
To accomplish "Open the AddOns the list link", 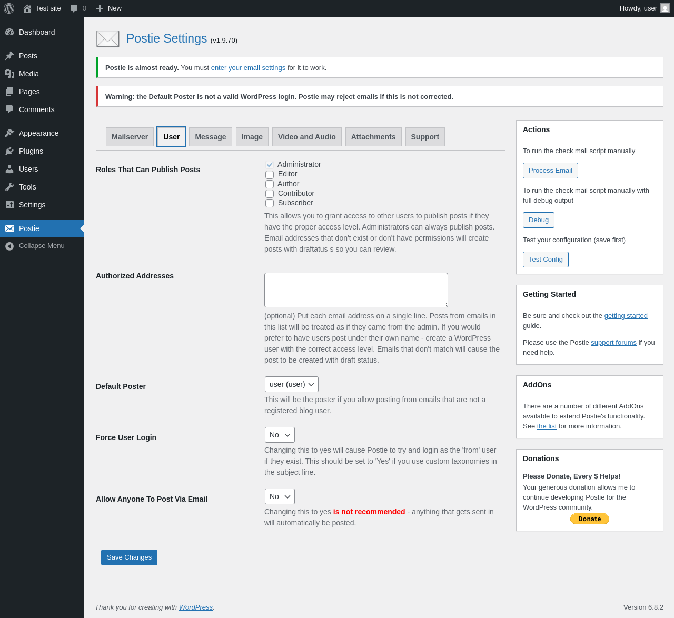I will (547, 426).
